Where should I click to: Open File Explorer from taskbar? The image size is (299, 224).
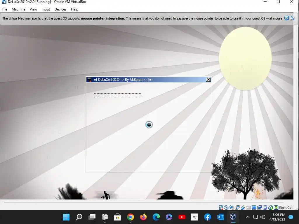105,217
